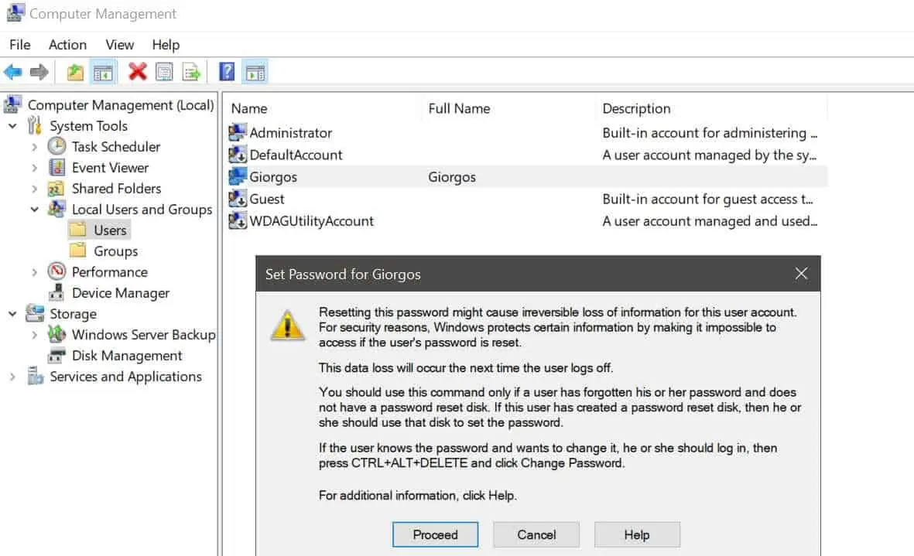Open the File menu

(x=20, y=45)
